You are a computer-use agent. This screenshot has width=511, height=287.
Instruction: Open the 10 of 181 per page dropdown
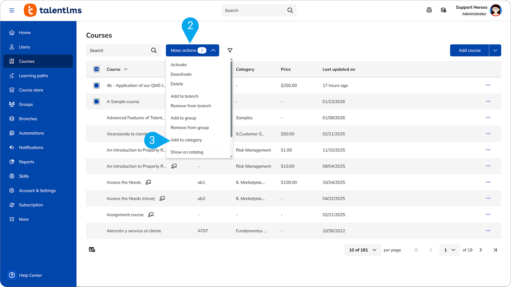coord(362,250)
